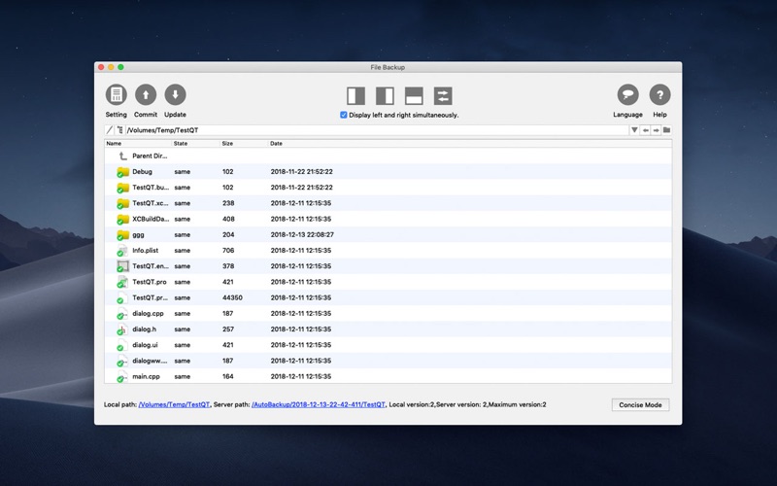Select the dialog.cpp file name
The height and width of the screenshot is (486, 777).
point(148,313)
